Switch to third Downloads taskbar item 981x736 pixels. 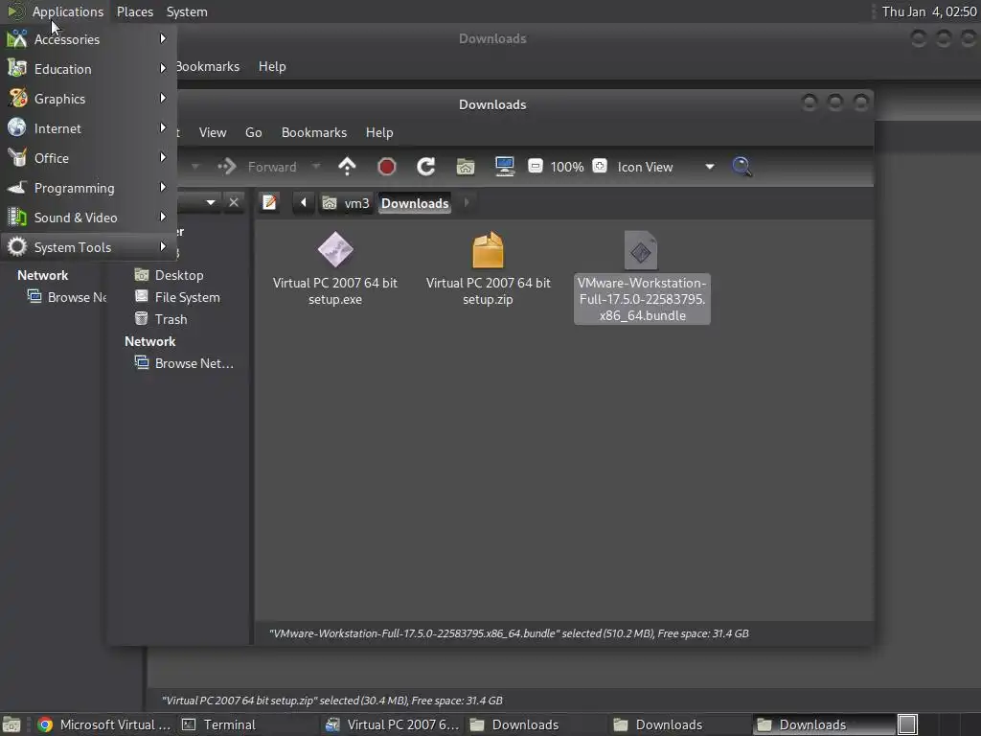coord(825,724)
